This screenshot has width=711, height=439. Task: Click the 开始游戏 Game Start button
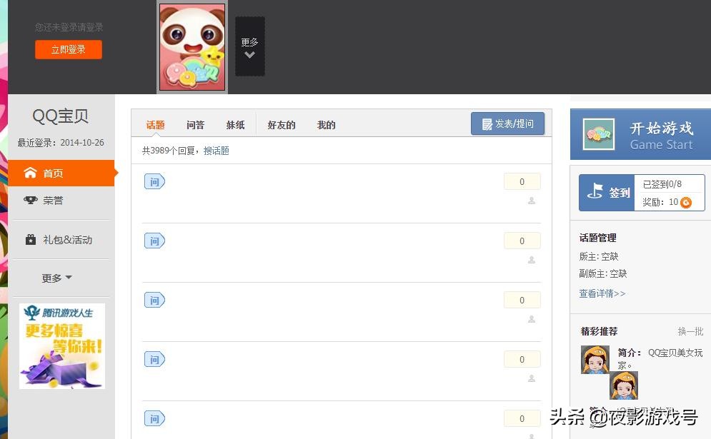(640, 134)
